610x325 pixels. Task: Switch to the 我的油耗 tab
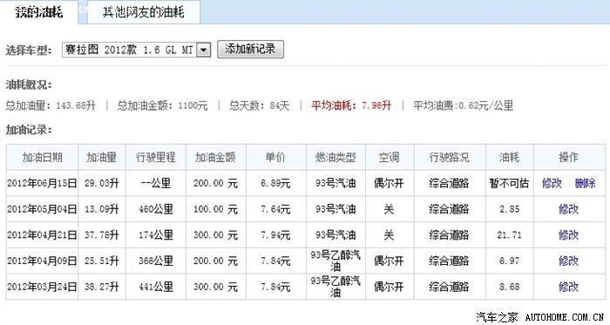point(39,12)
